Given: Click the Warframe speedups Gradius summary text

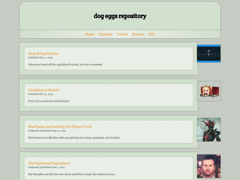Looking at the screenshot, I should (x=74, y=138).
